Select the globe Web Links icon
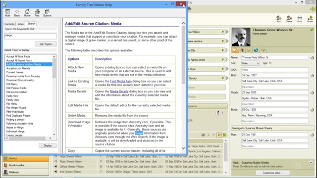The image size is (317, 178). coord(256,50)
